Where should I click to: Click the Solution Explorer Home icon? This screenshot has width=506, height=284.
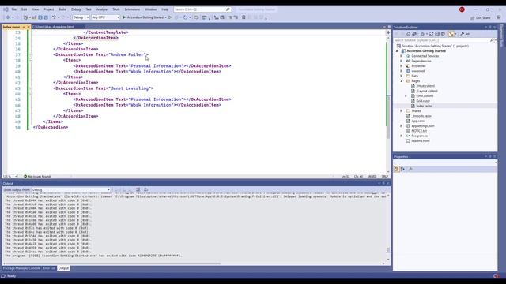[408, 34]
